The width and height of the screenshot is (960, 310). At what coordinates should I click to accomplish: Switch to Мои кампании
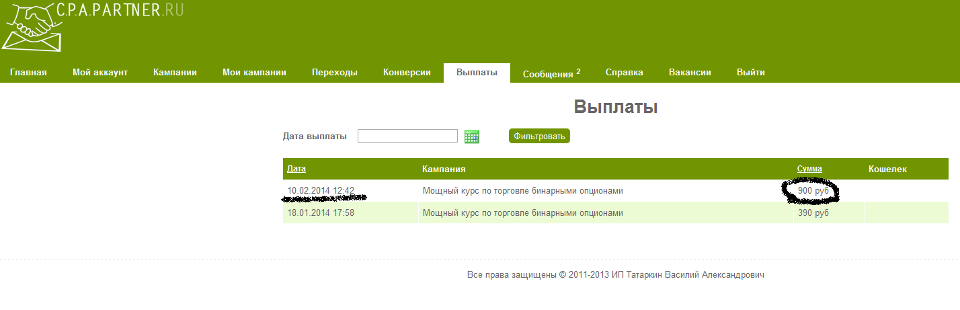pyautogui.click(x=254, y=73)
